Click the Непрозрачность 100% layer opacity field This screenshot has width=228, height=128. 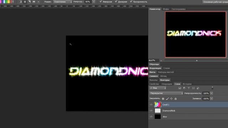point(206,93)
